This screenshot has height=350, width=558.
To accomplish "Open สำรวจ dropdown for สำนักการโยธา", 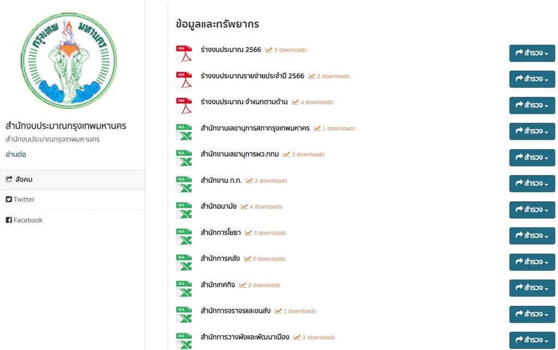I will point(532,236).
